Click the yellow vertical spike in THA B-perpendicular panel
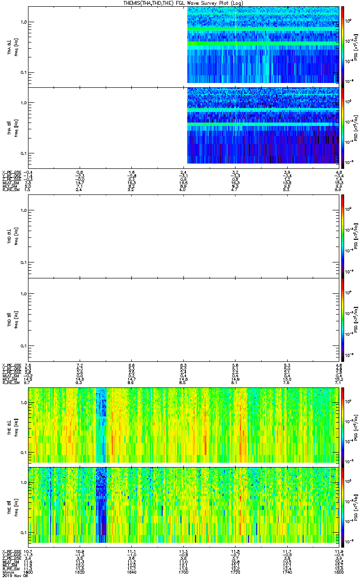The height and width of the screenshot is (579, 362). pos(236,44)
